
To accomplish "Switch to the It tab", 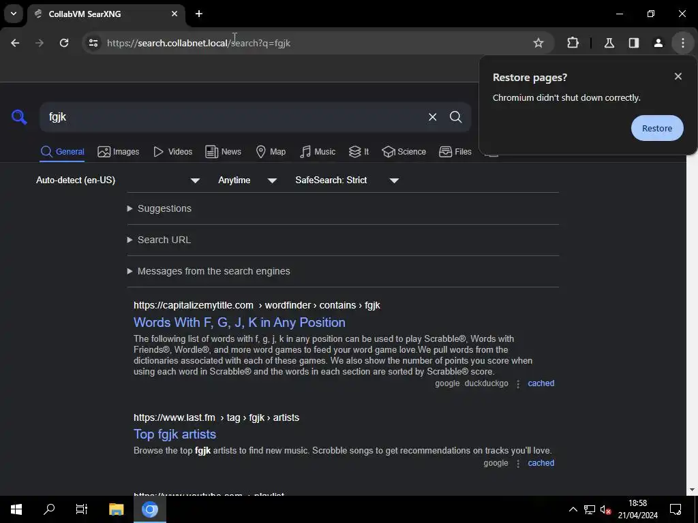I will (x=359, y=152).
